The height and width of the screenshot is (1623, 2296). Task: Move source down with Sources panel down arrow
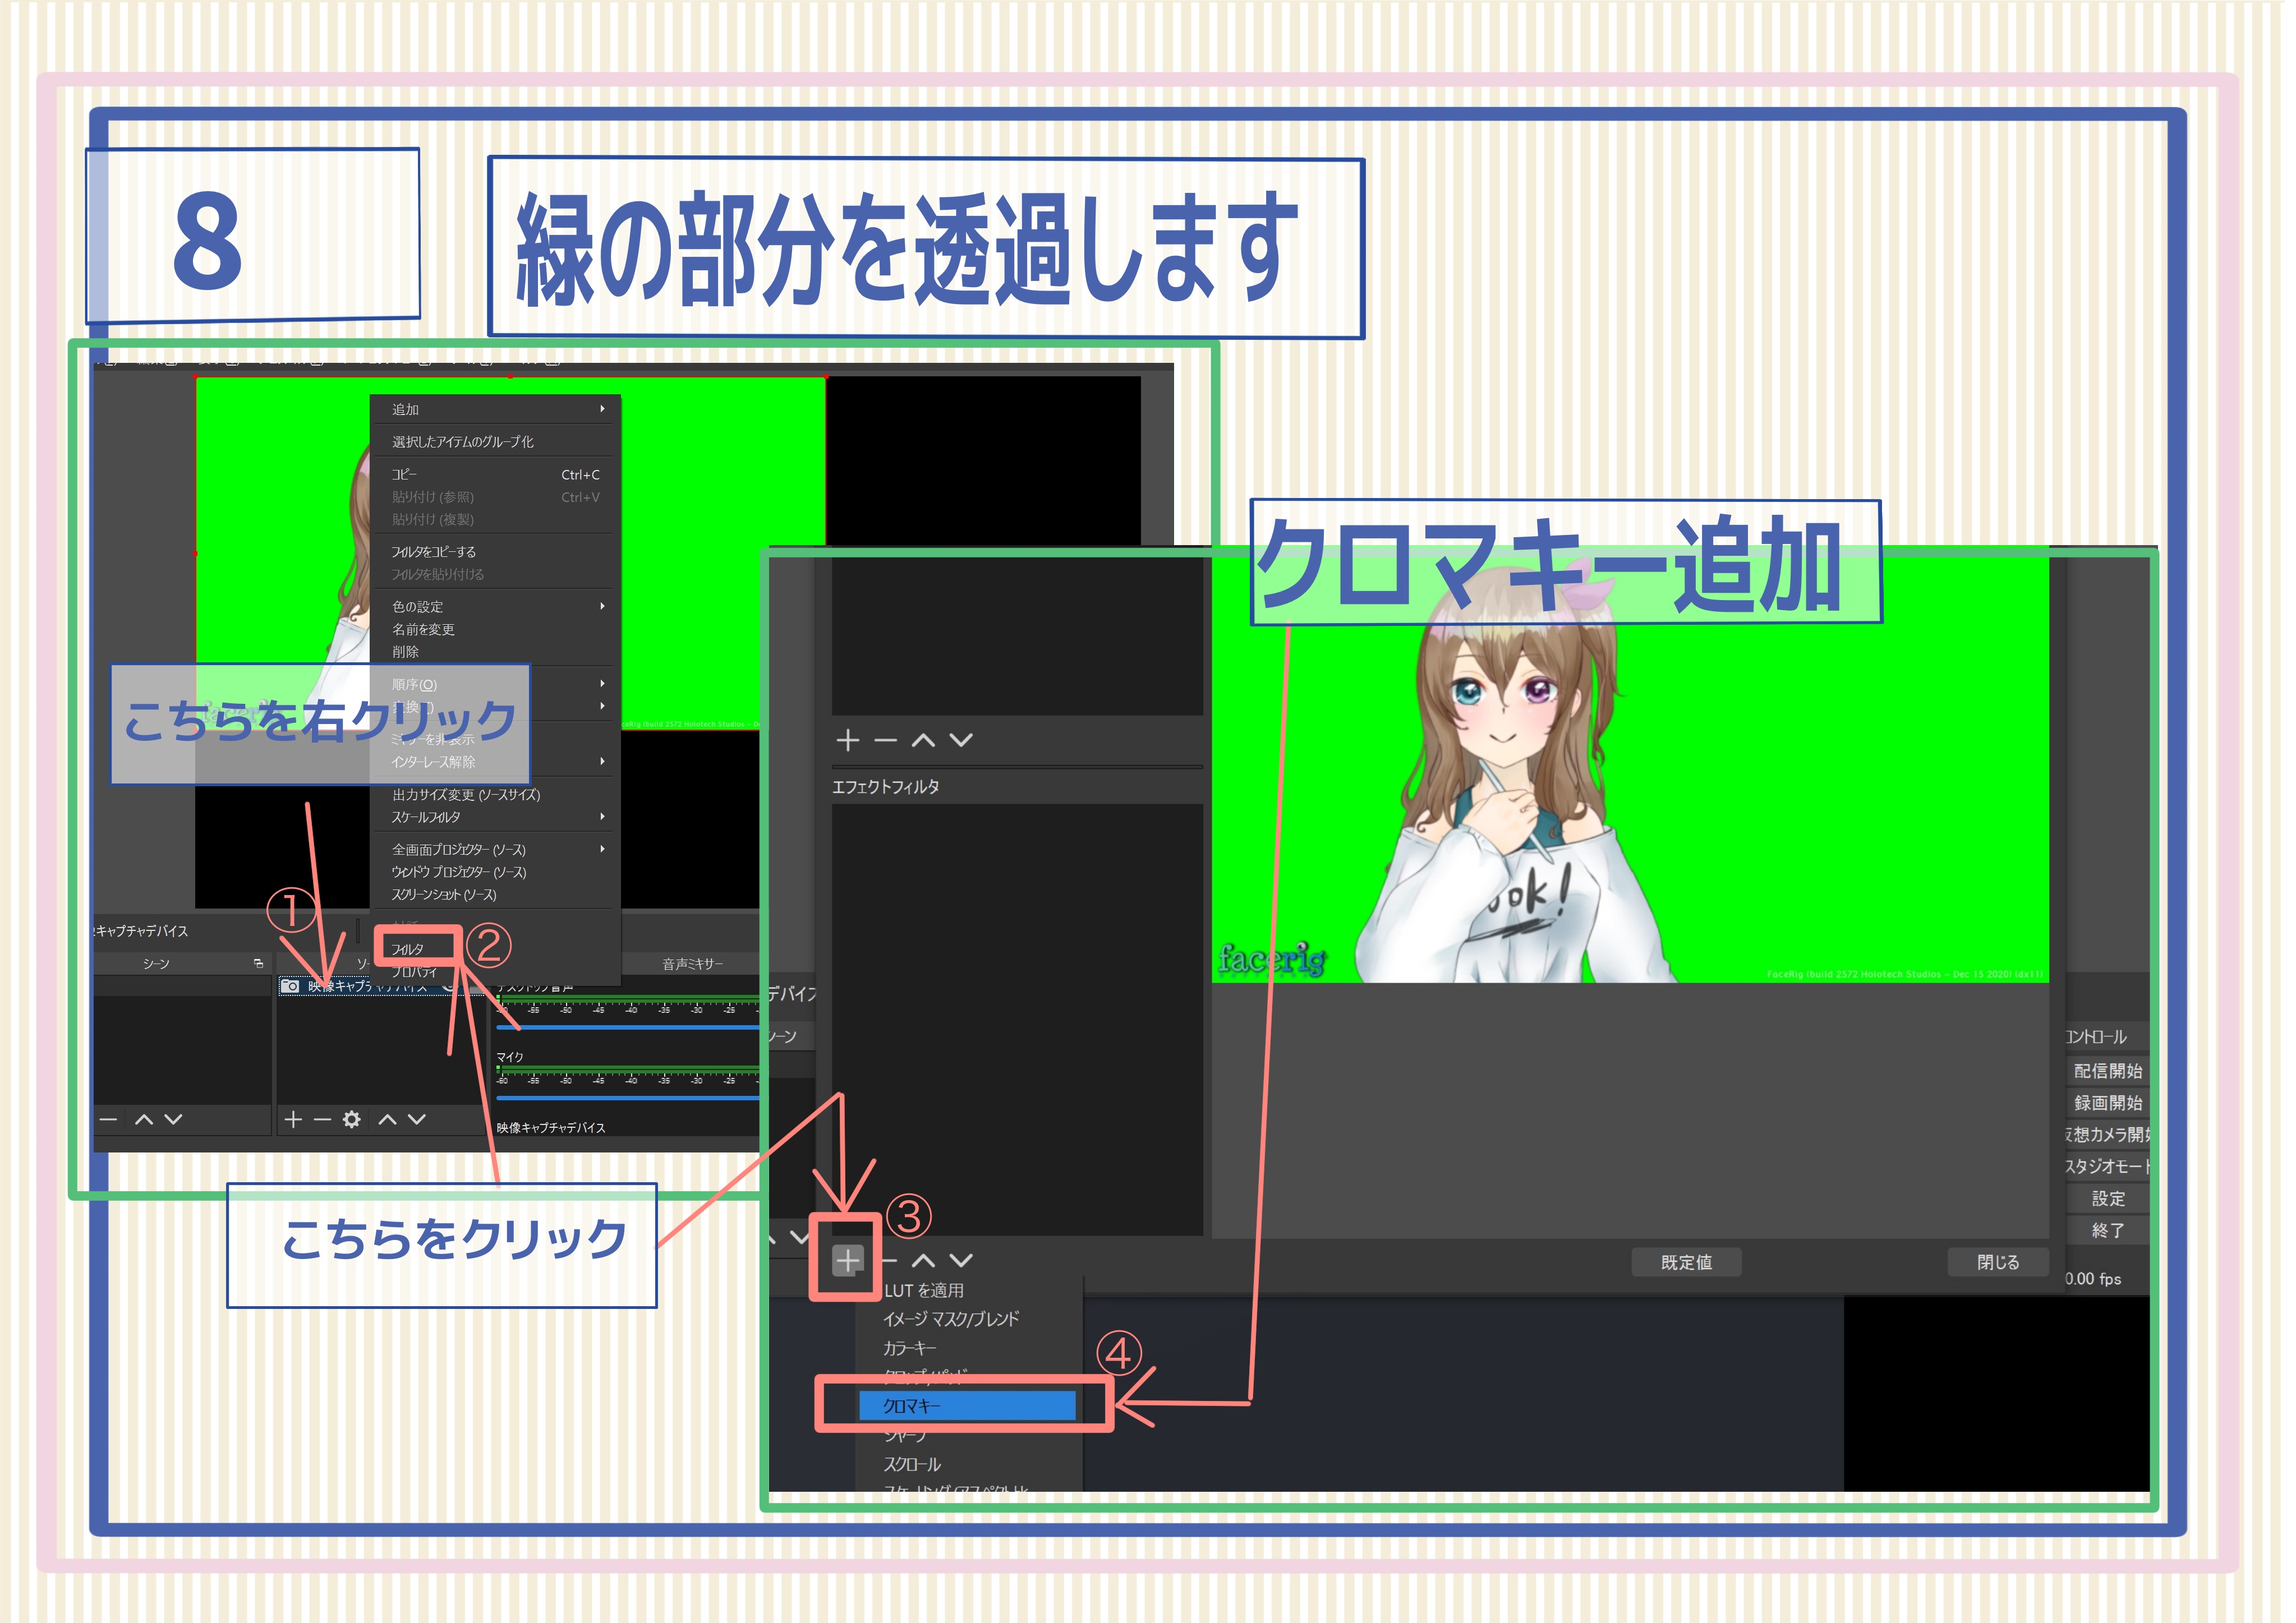pos(416,1120)
